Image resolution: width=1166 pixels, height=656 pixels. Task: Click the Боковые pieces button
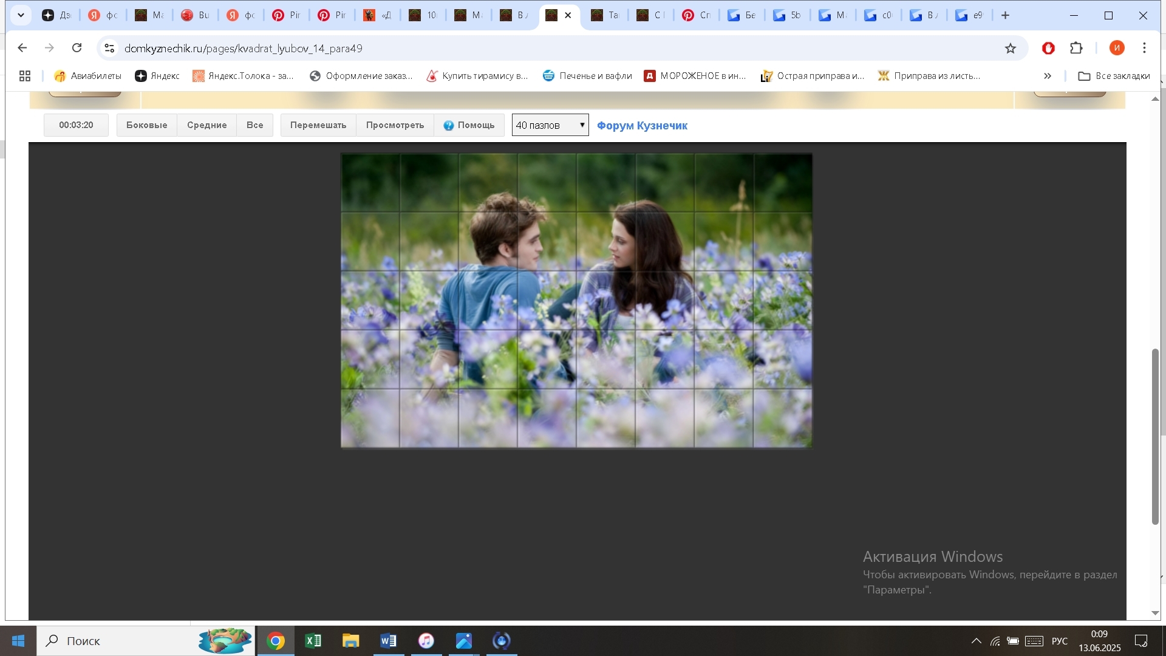click(x=147, y=125)
